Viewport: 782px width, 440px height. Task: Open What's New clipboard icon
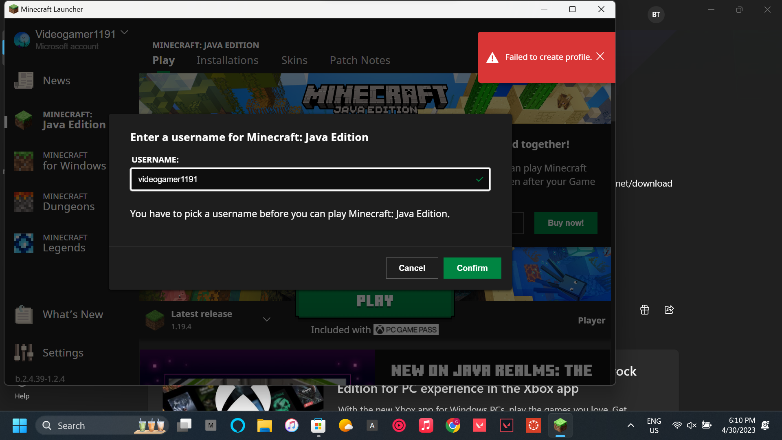(24, 315)
